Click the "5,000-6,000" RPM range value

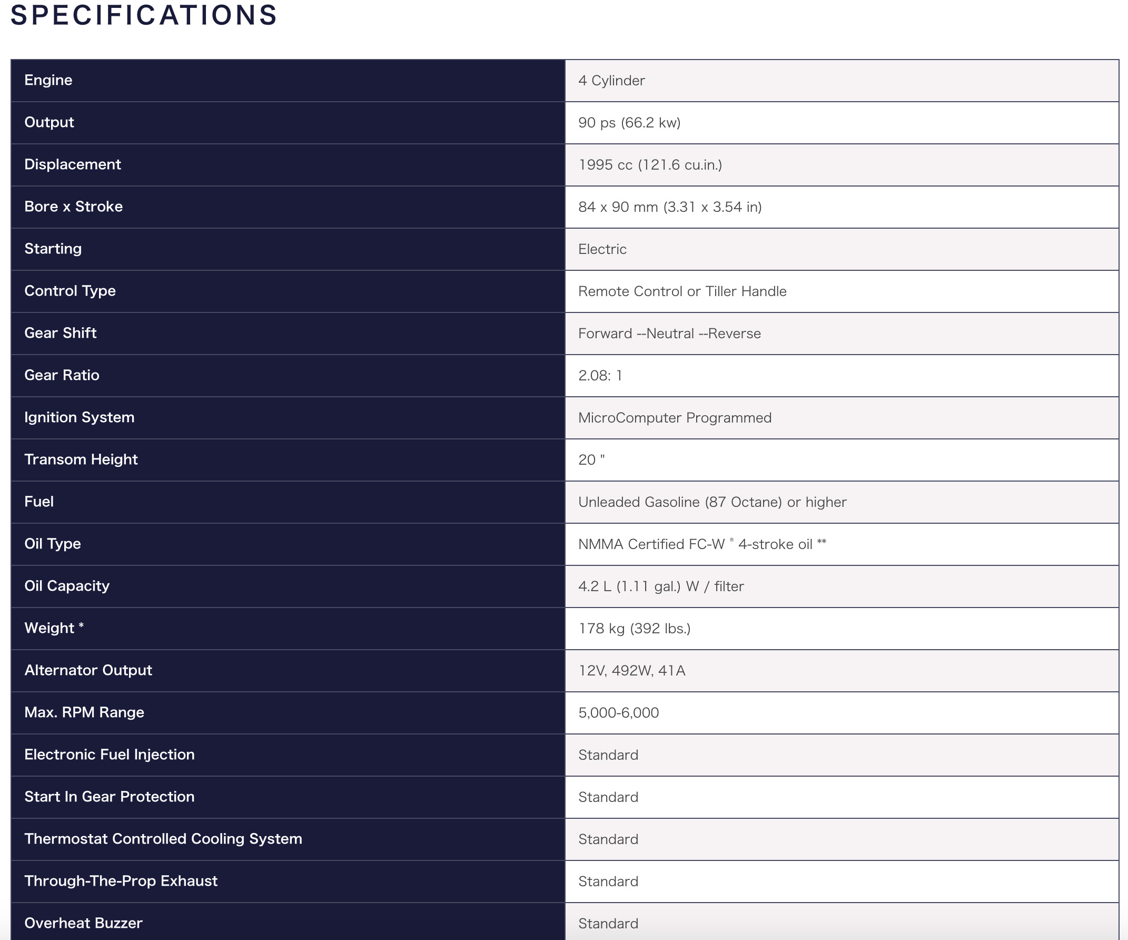click(x=618, y=713)
